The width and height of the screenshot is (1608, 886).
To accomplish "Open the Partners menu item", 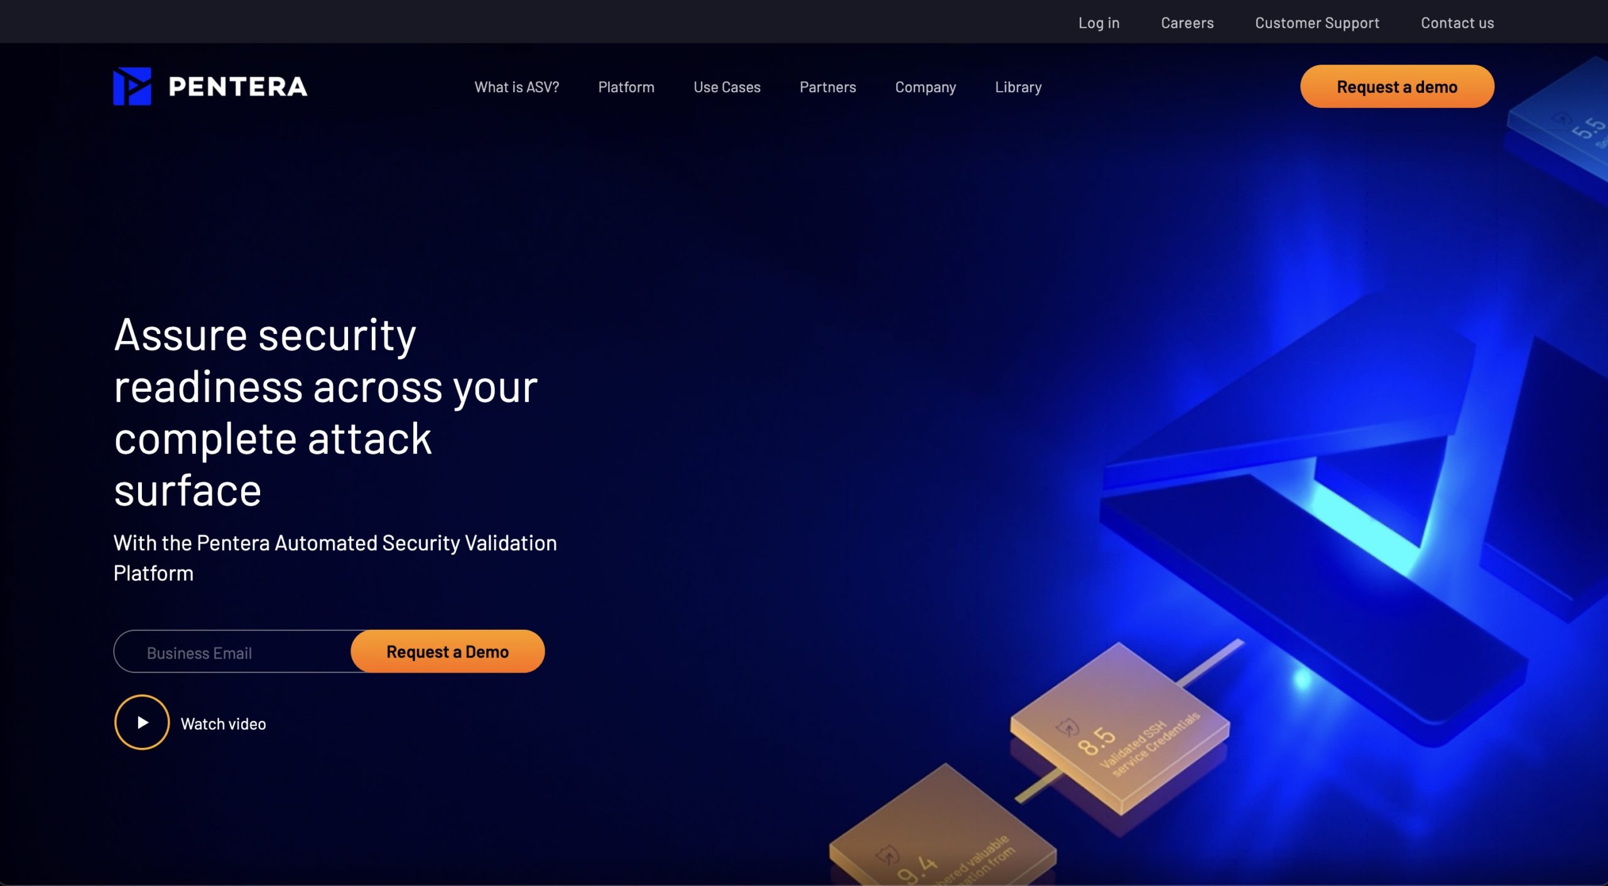I will click(828, 87).
